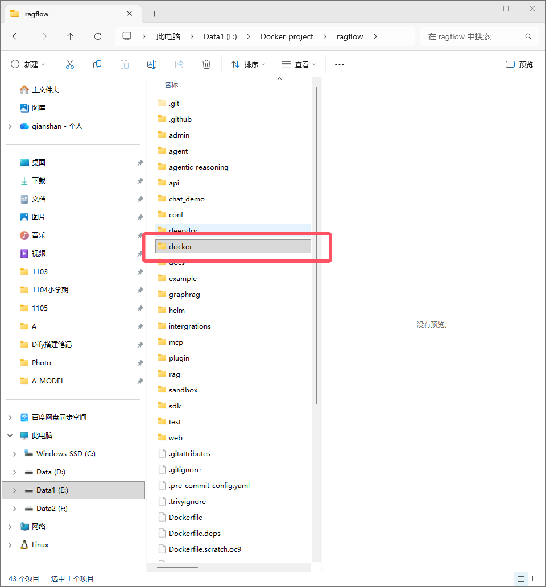This screenshot has width=546, height=587.
Task: Click the Delete trash icon
Action: [206, 64]
